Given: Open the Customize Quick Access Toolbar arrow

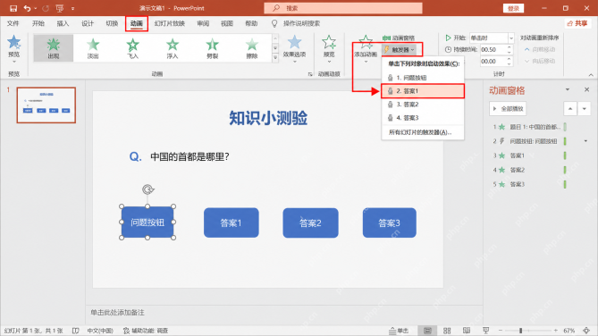Looking at the screenshot, I should pyautogui.click(x=72, y=8).
